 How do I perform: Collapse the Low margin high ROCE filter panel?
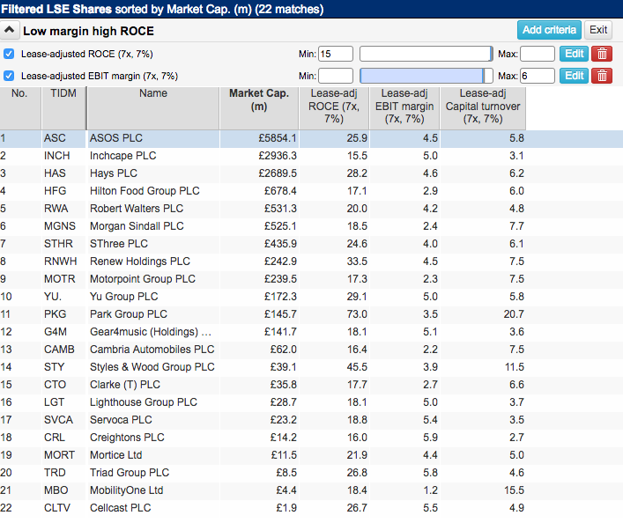coord(10,30)
